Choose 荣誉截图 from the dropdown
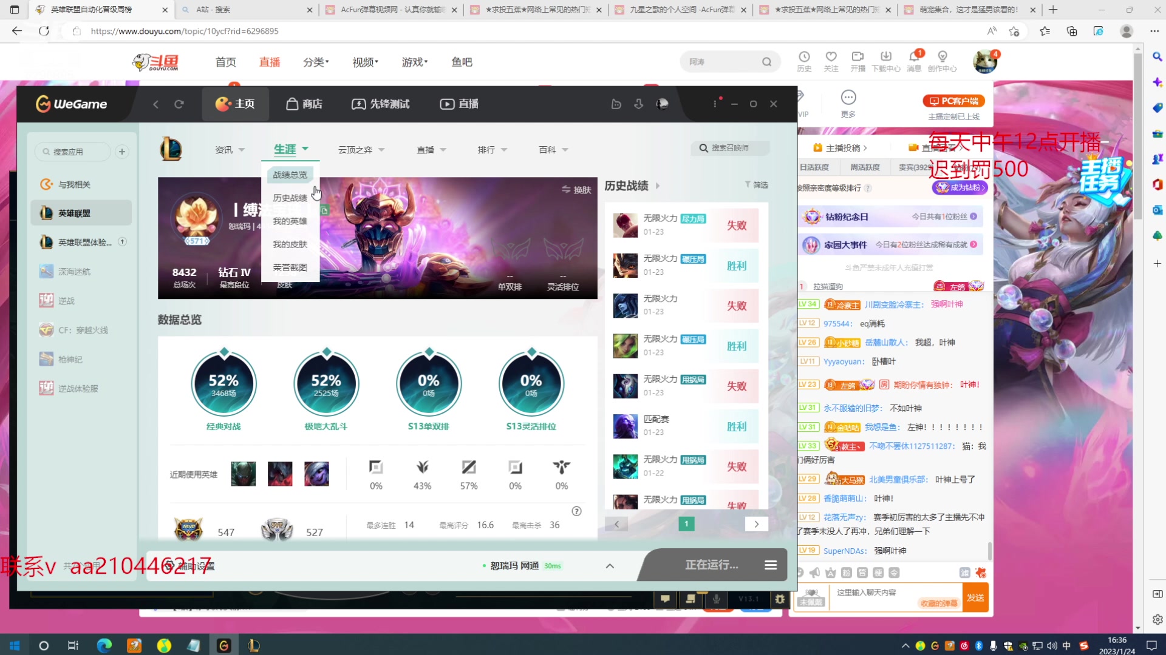The height and width of the screenshot is (655, 1166). pyautogui.click(x=290, y=267)
